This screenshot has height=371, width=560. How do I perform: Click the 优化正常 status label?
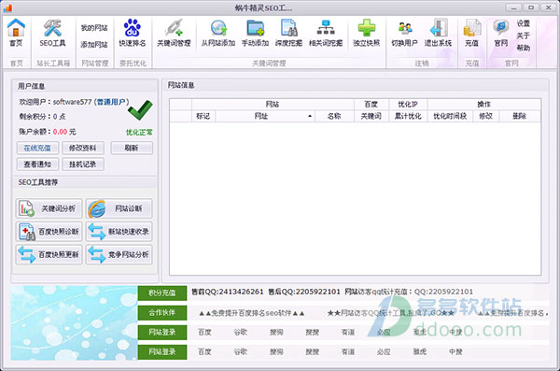(x=139, y=133)
